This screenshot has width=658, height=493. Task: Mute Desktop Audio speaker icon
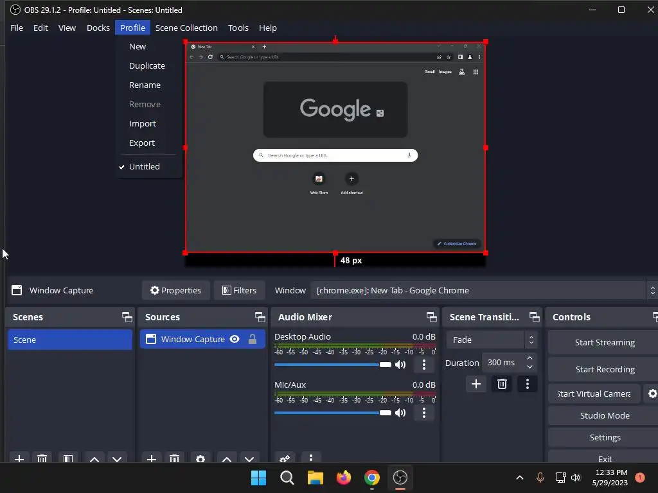coord(401,365)
